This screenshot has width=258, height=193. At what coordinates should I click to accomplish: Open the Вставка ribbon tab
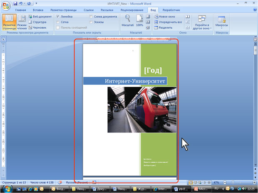tap(38, 10)
